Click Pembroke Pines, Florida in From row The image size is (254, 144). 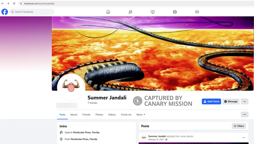click(84, 139)
